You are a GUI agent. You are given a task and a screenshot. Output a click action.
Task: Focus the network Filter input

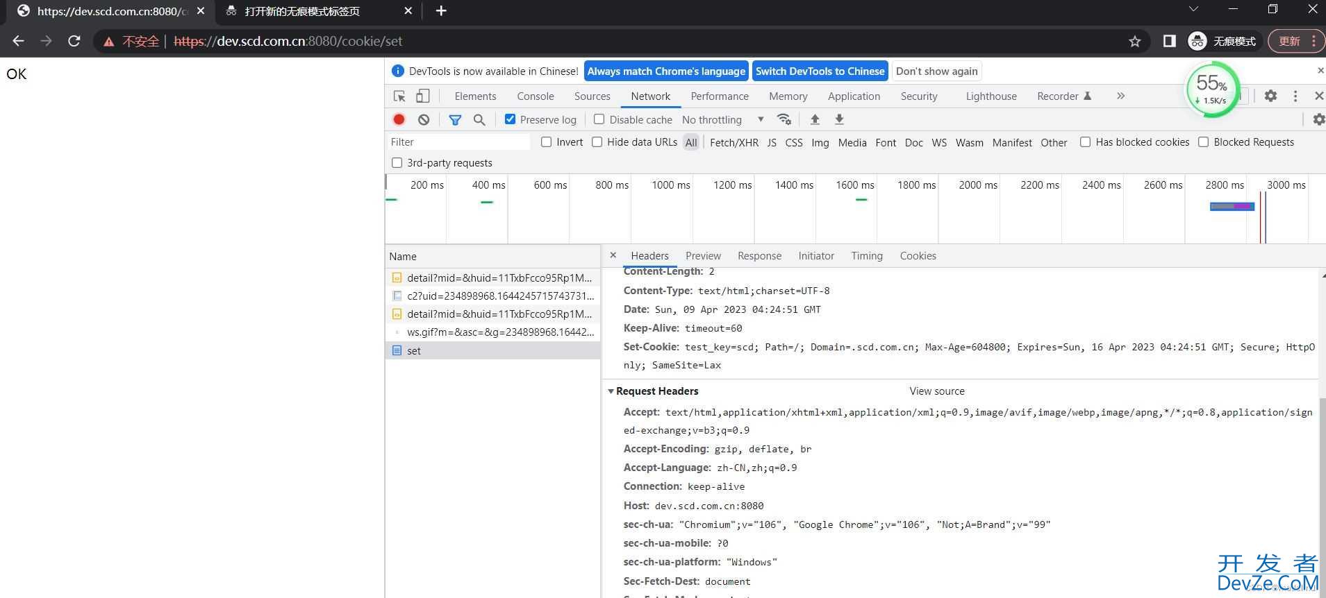tap(458, 142)
